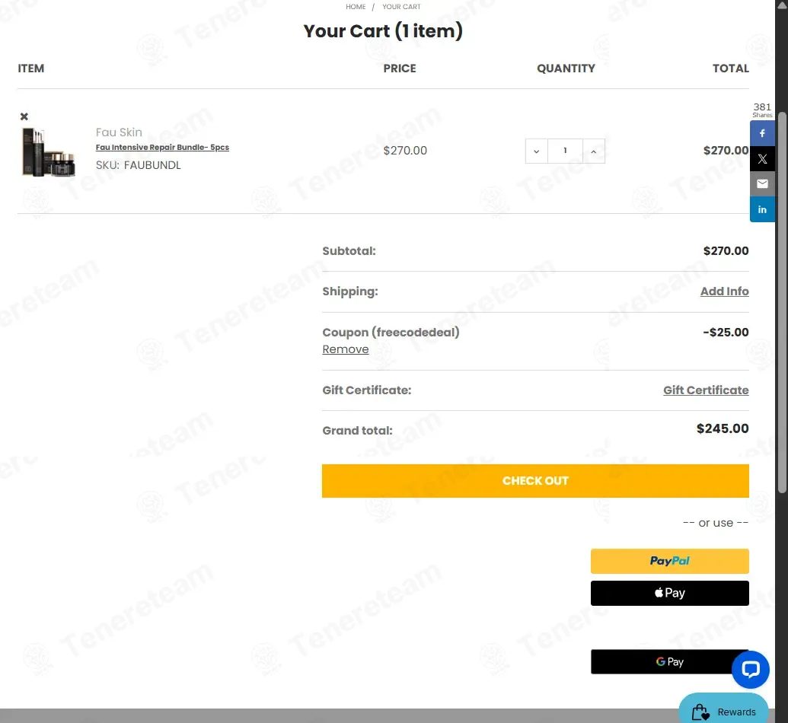The image size is (788, 723).
Task: Share on Facebook via the side icon
Action: [762, 133]
